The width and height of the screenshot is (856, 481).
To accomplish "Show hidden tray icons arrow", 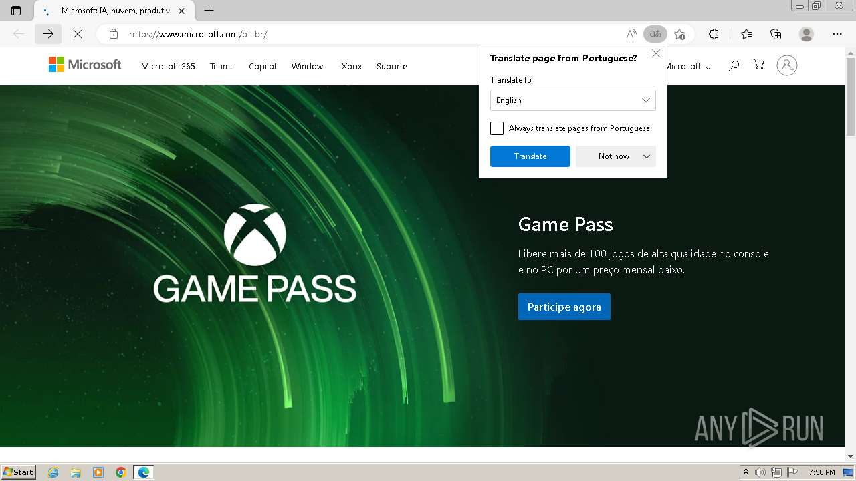I will tap(746, 472).
